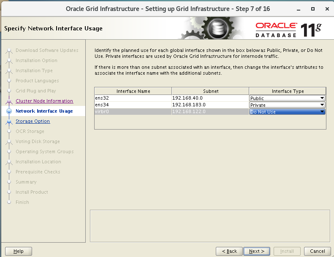Select the ens34 interface name cell
Image resolution: width=334 pixels, height=257 pixels.
point(133,105)
